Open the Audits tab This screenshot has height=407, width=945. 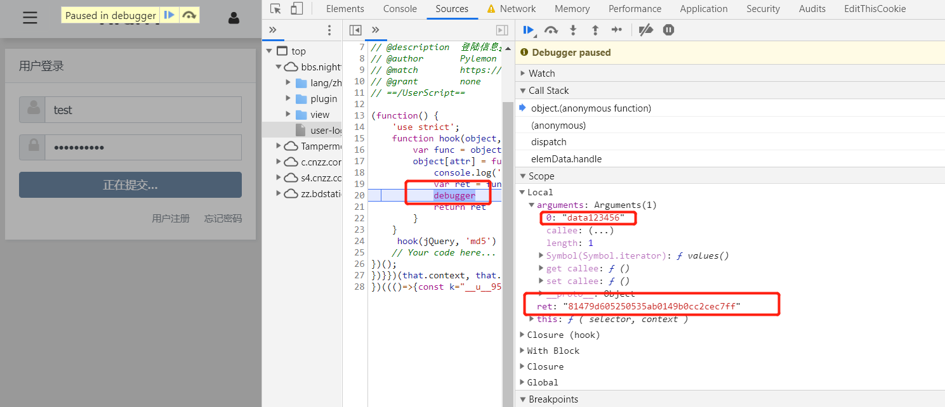(x=812, y=9)
